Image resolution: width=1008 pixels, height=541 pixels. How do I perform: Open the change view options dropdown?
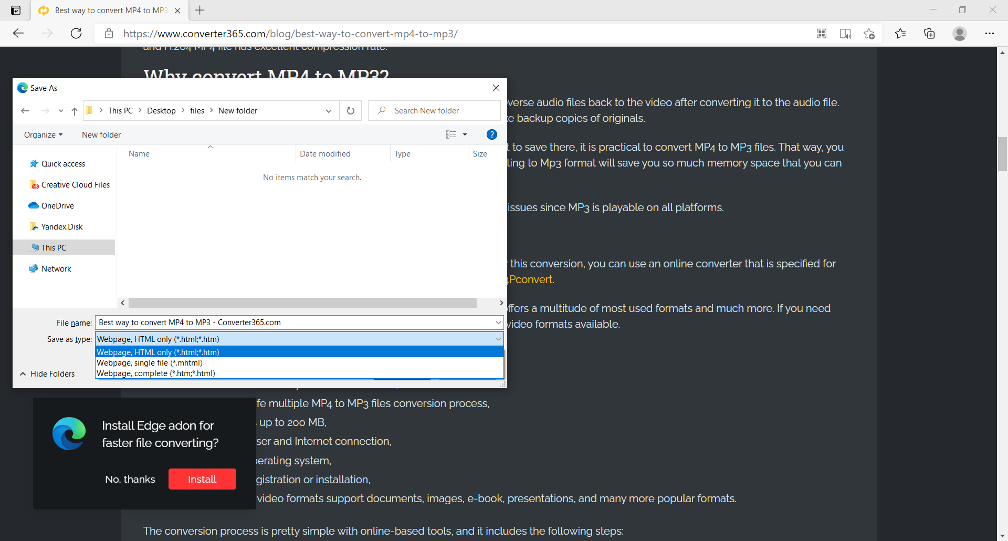[465, 135]
